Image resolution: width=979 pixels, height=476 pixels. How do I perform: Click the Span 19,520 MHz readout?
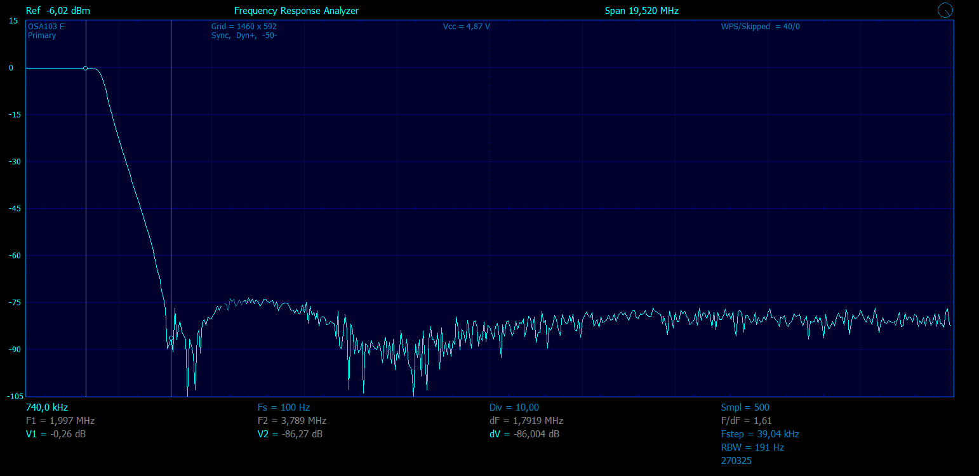click(x=642, y=11)
